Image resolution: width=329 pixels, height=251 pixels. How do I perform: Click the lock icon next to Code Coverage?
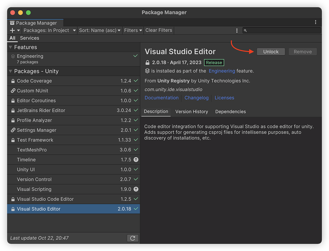click(x=13, y=81)
